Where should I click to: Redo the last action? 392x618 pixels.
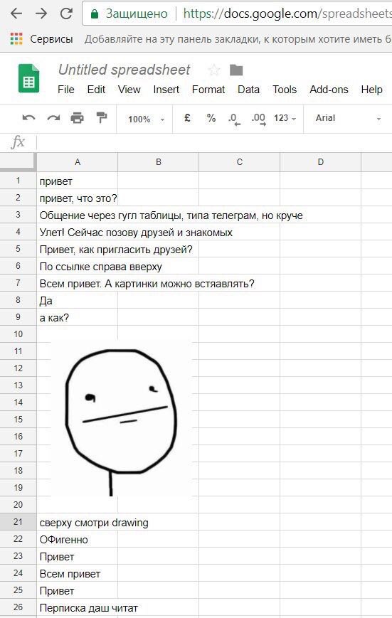tap(53, 118)
